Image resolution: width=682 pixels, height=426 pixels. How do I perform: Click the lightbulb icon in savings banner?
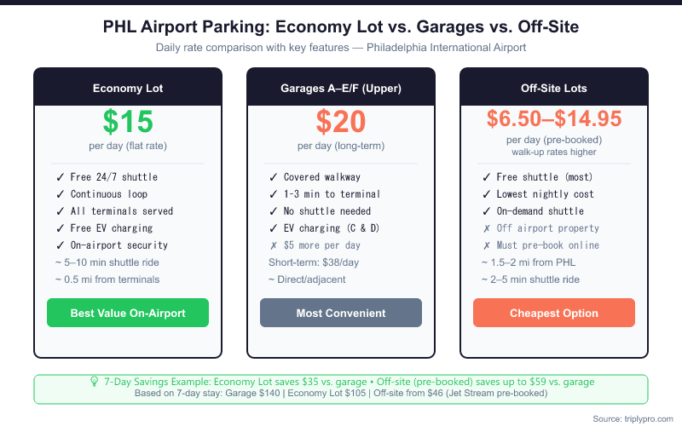94,382
